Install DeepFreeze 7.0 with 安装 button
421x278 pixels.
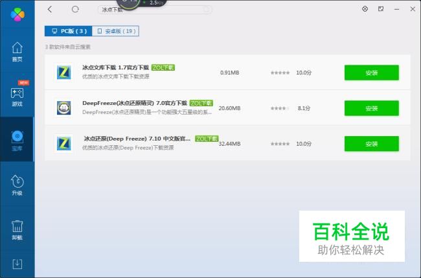(372, 108)
